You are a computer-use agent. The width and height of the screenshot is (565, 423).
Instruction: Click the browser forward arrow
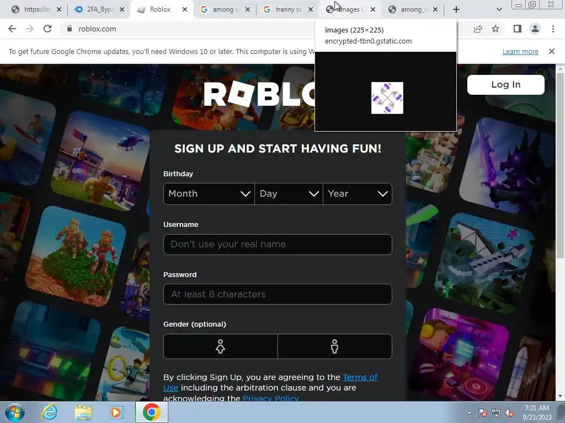30,29
